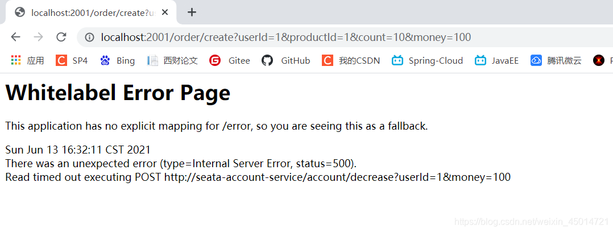
Task: Go back to the previous page
Action: 16,37
